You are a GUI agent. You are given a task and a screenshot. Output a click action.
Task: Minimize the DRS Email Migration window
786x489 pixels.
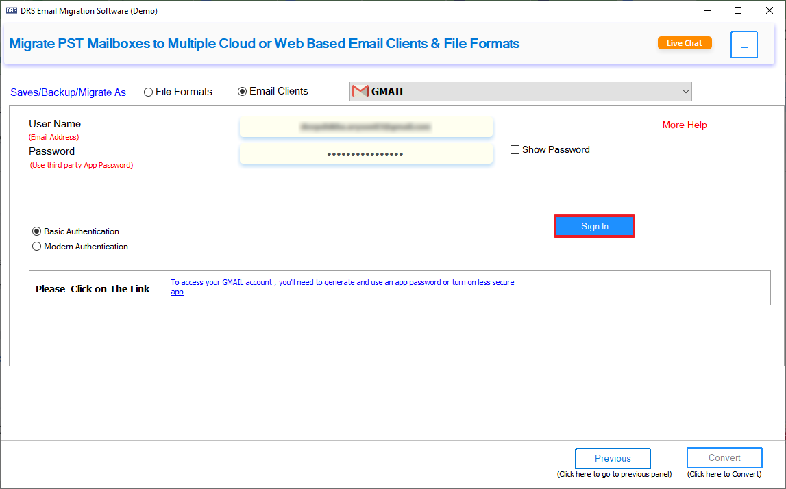(707, 11)
